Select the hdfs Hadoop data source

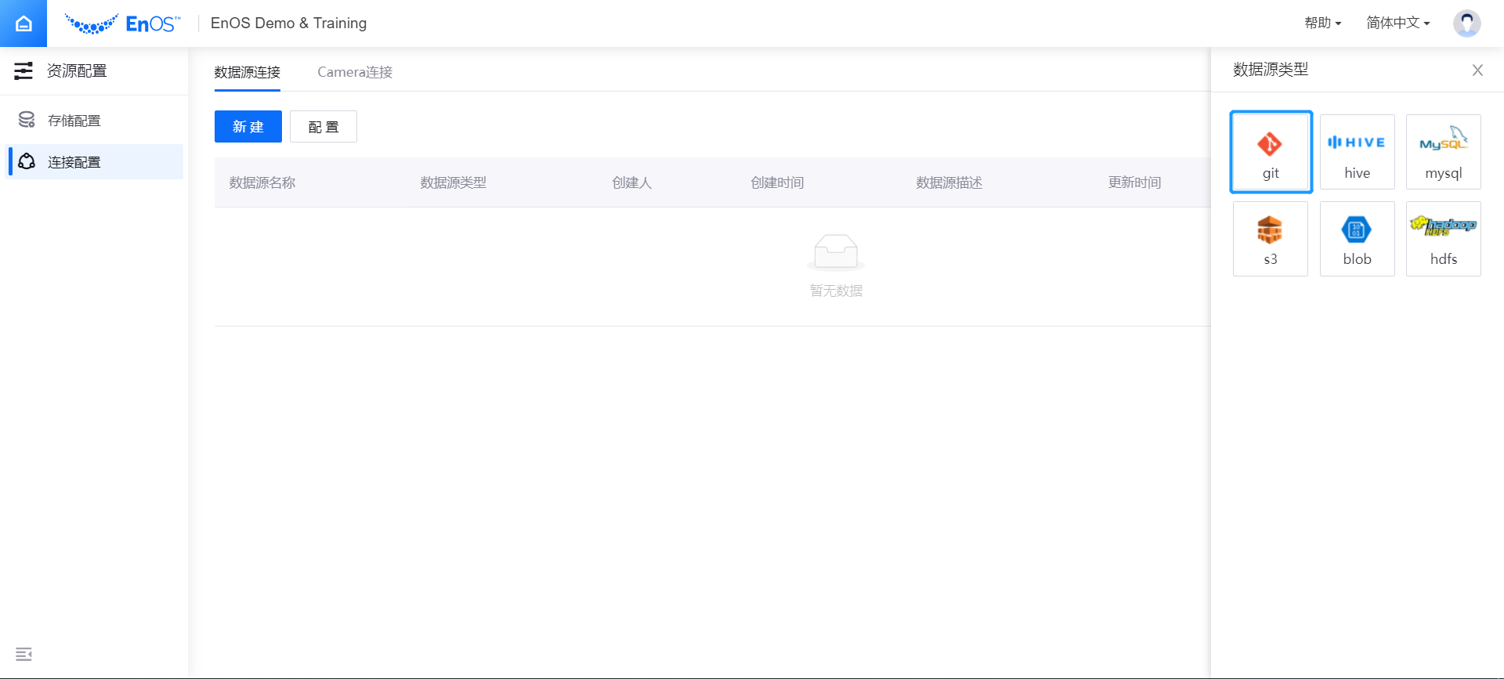pos(1443,239)
